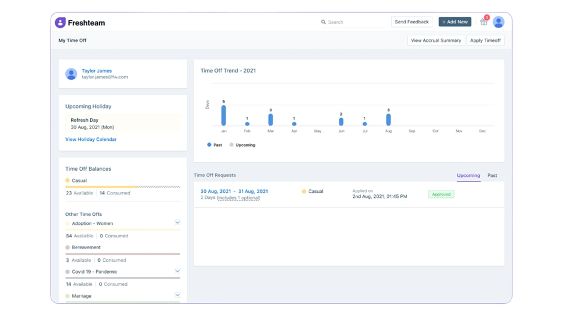Click the Casual balance progress bar
Image resolution: width=562 pixels, height=316 pixels.
(x=123, y=186)
